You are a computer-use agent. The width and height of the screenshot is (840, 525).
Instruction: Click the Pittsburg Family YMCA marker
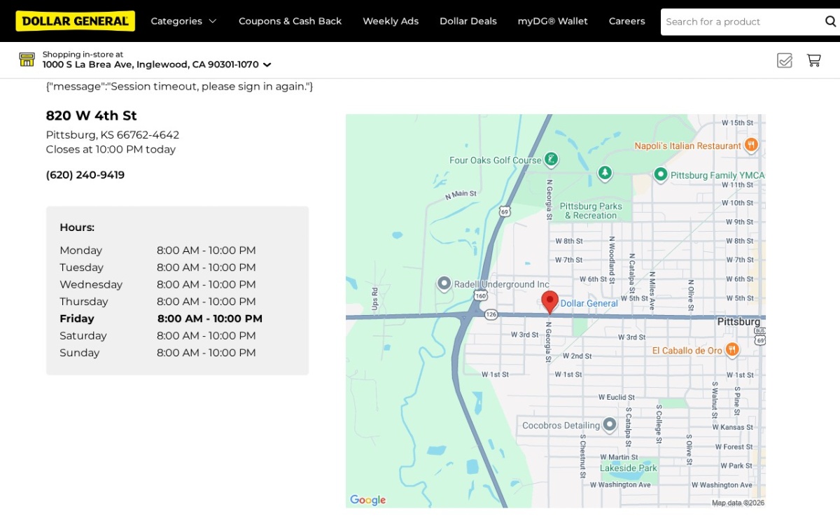click(660, 174)
